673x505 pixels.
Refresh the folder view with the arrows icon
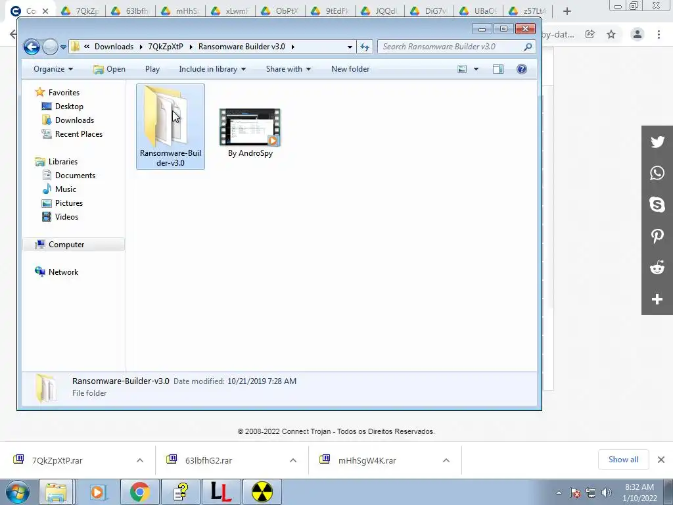pos(365,47)
